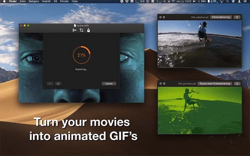Open Notification Center list icon
The width and height of the screenshot is (250, 156).
245,1
